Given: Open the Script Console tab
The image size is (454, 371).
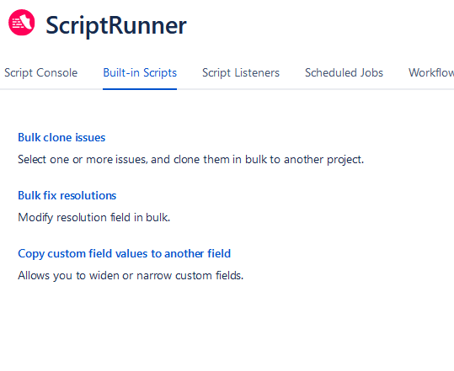Looking at the screenshot, I should click(x=40, y=72).
